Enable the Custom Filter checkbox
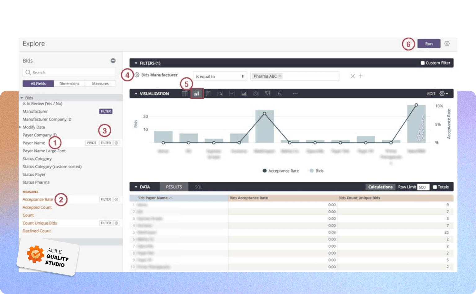Image resolution: width=476 pixels, height=294 pixels. pos(422,63)
